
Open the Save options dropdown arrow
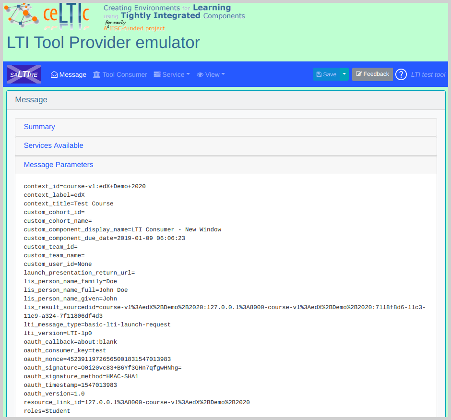pyautogui.click(x=344, y=74)
